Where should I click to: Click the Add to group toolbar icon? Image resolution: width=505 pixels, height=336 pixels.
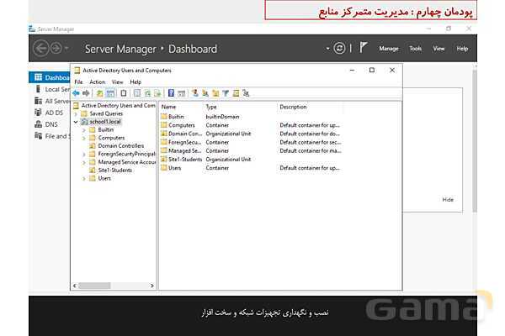pyautogui.click(x=246, y=93)
